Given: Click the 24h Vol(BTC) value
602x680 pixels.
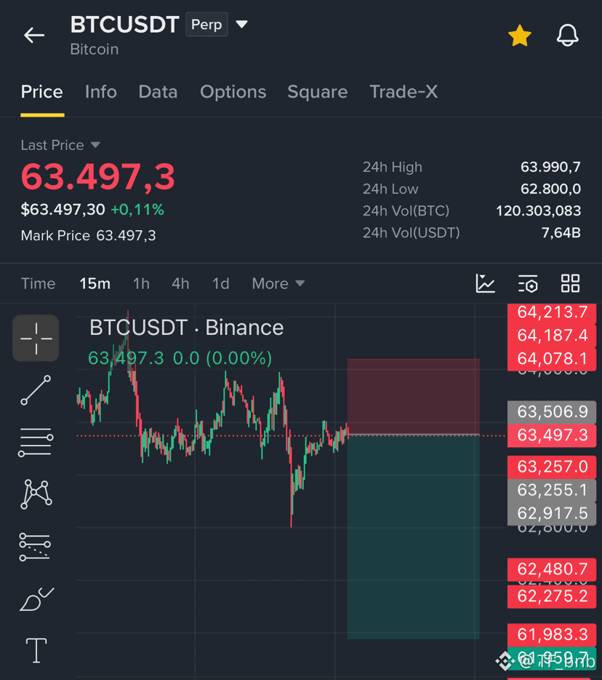Looking at the screenshot, I should point(538,210).
